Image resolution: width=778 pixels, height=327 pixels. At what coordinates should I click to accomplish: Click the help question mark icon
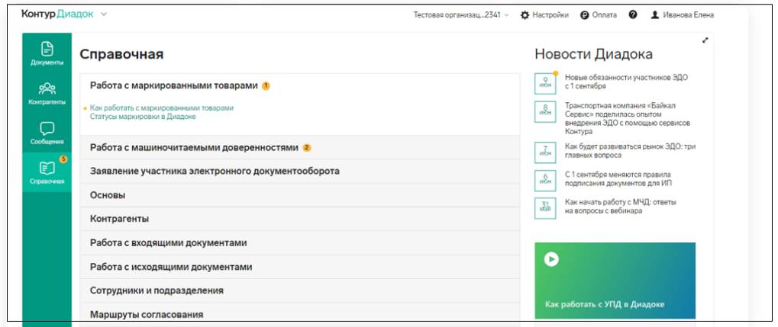point(633,15)
